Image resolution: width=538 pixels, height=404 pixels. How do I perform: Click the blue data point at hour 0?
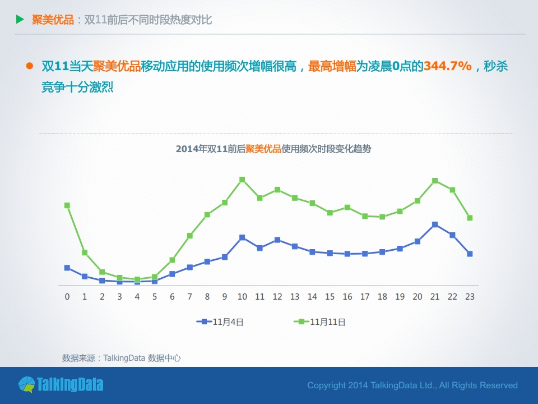67,268
